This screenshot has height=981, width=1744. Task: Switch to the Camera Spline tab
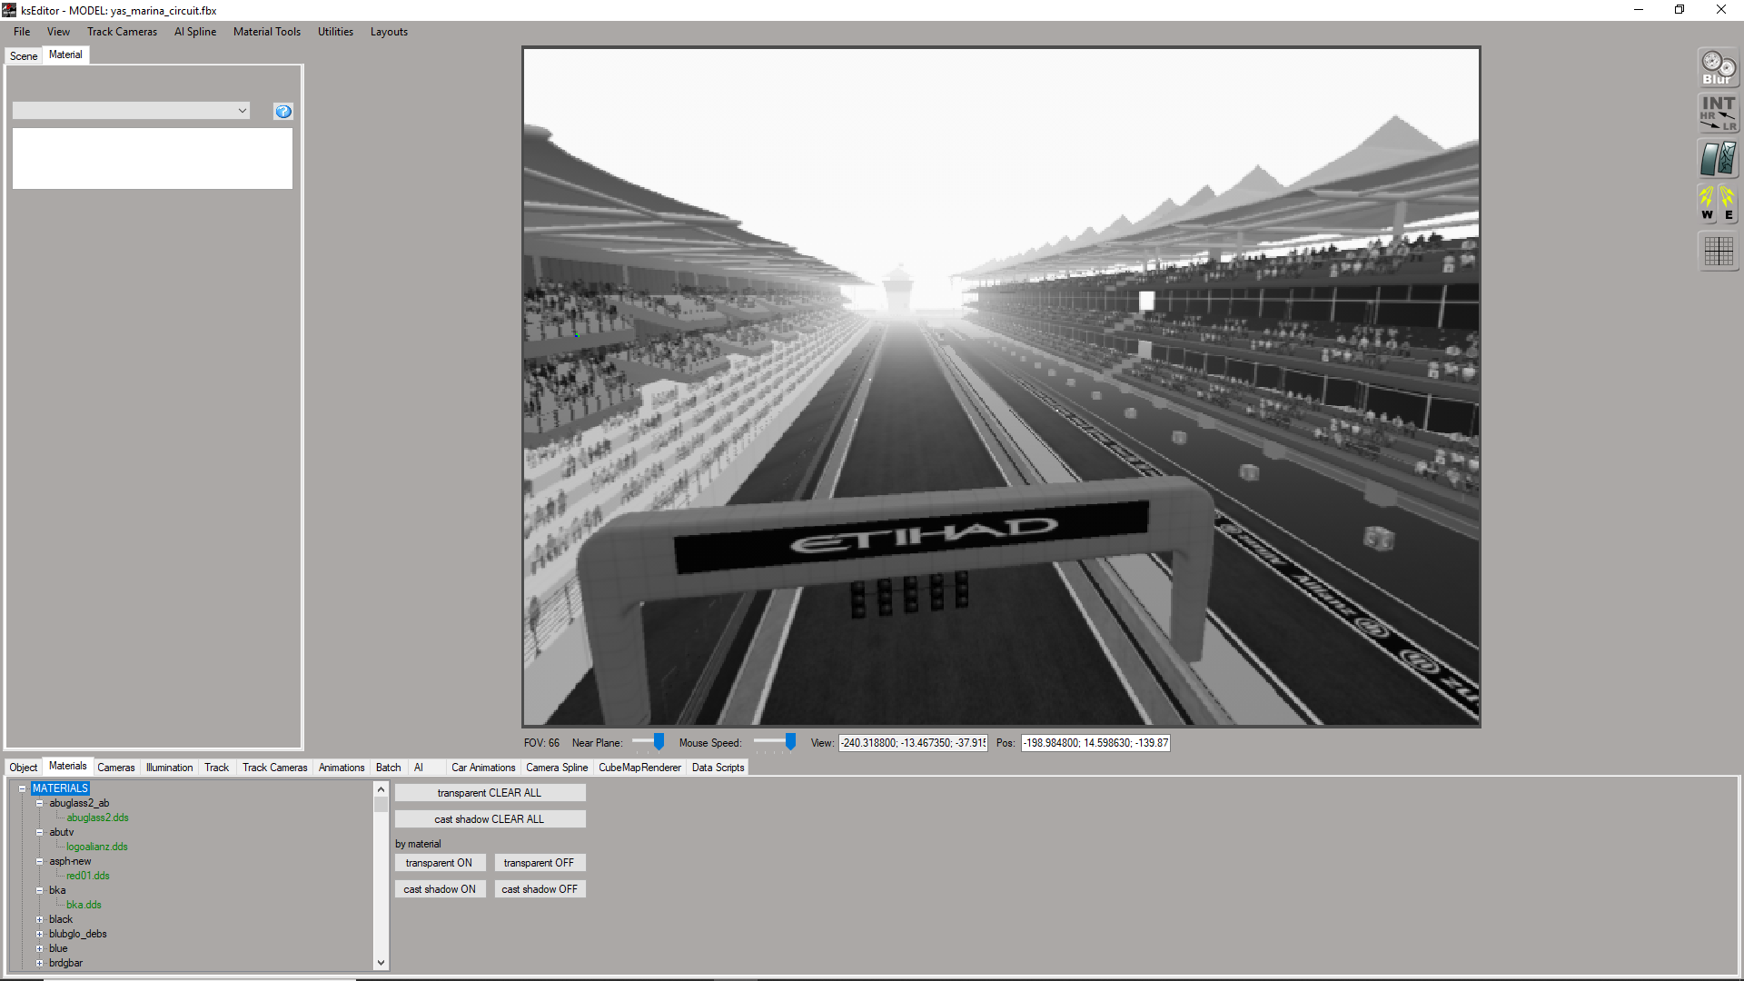click(557, 768)
